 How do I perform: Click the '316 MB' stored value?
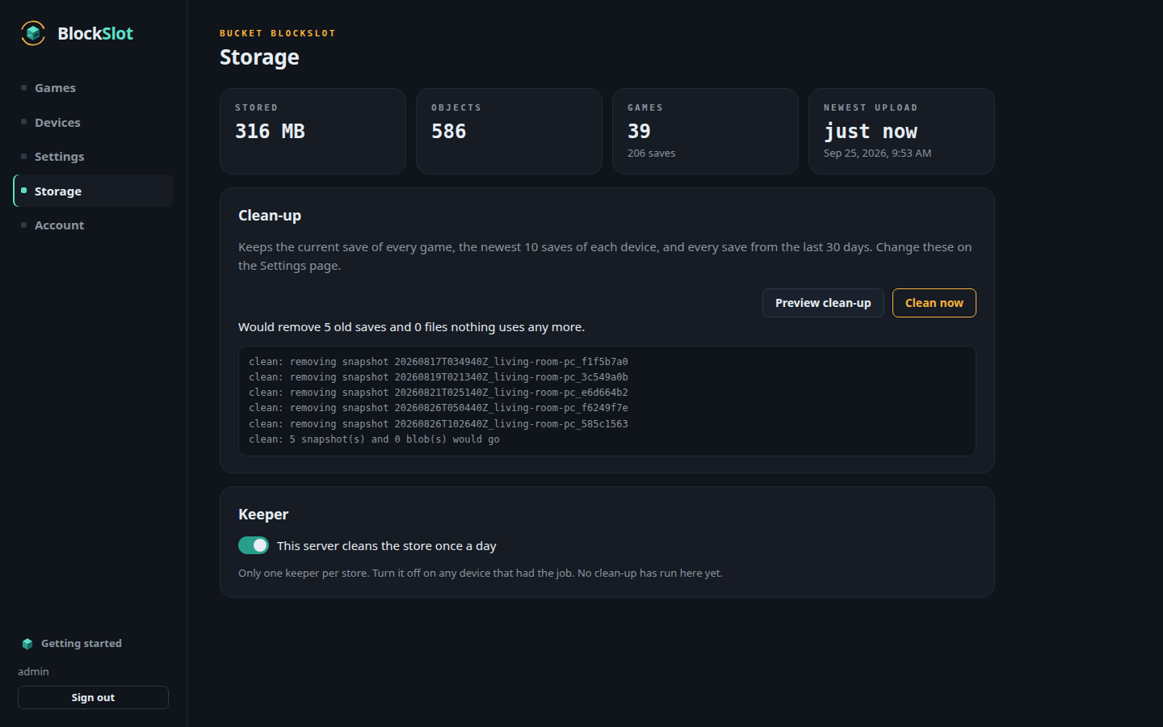(270, 131)
